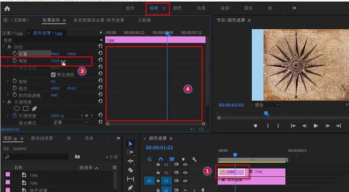Viewport: 349px width, 192px height.
Task: Go to Out point in Program monitor
Action: tap(339, 126)
